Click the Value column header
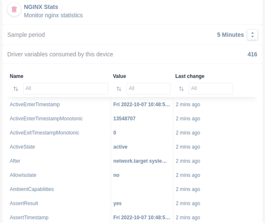 click(120, 76)
